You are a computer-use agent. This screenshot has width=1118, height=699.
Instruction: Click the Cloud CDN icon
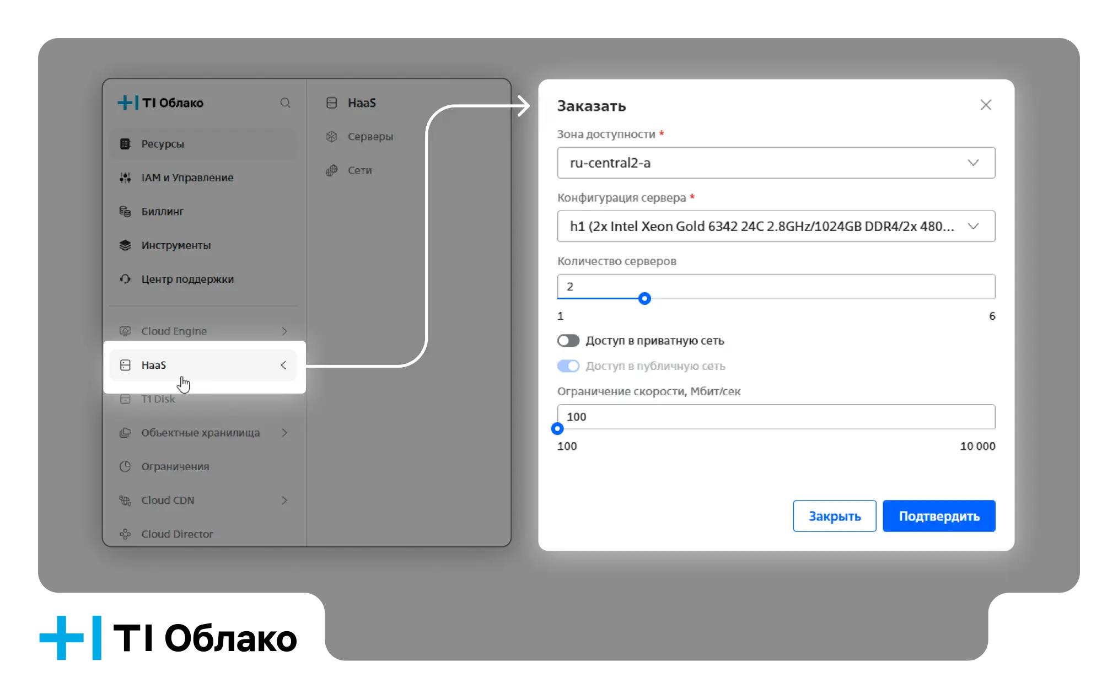pos(125,501)
